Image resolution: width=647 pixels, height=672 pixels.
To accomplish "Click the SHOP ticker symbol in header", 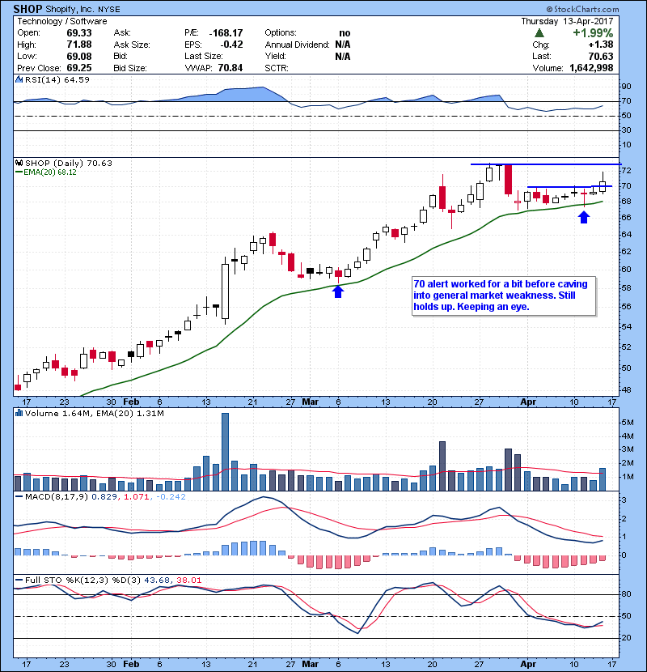I will coord(27,9).
